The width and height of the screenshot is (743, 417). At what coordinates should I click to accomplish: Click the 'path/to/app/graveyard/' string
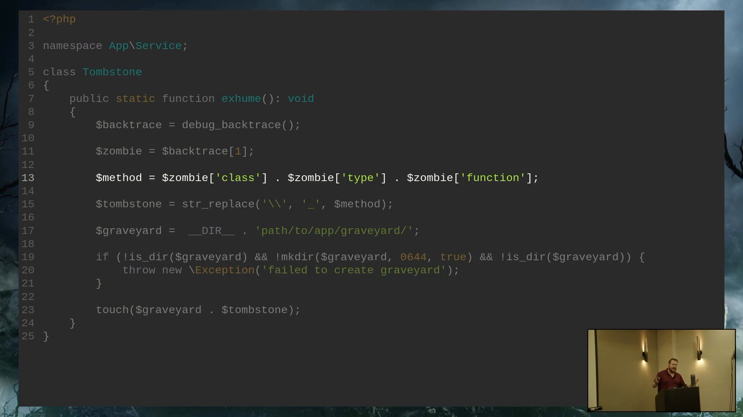click(334, 231)
